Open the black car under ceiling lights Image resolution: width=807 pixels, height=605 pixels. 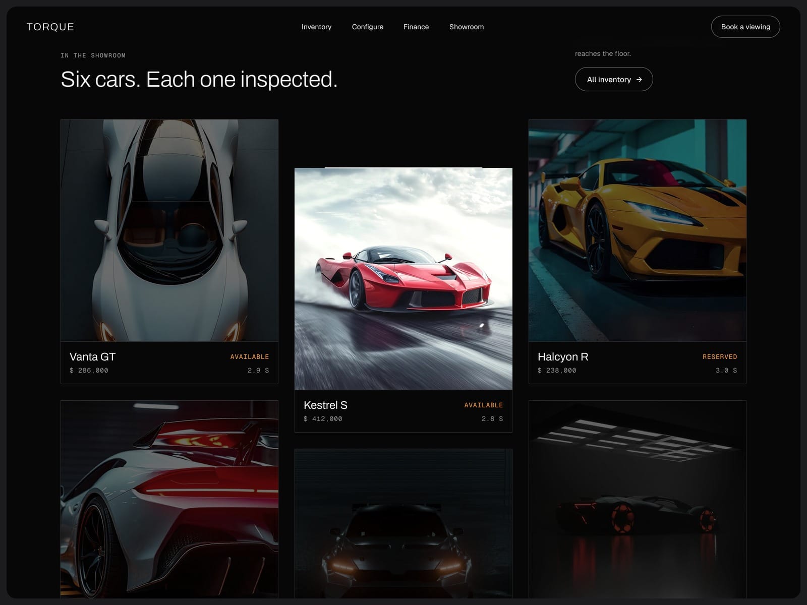[x=638, y=500]
